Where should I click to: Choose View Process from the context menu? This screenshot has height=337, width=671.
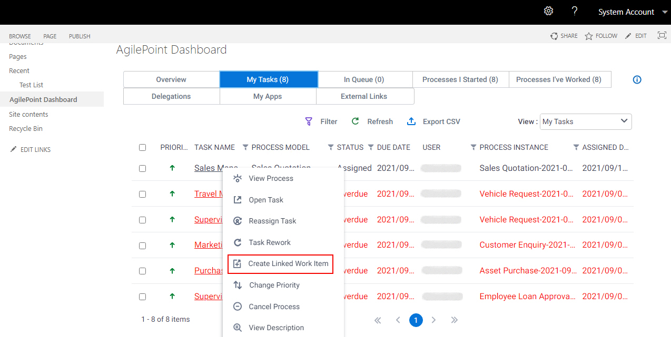point(270,178)
